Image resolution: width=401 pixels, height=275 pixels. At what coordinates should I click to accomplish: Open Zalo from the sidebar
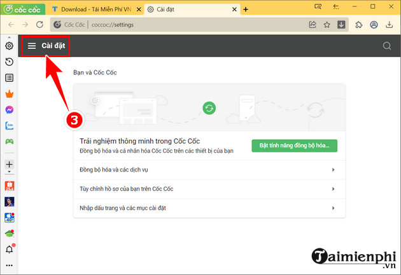coord(10,125)
